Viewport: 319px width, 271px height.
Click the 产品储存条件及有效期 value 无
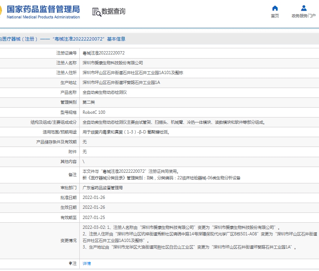(85, 142)
